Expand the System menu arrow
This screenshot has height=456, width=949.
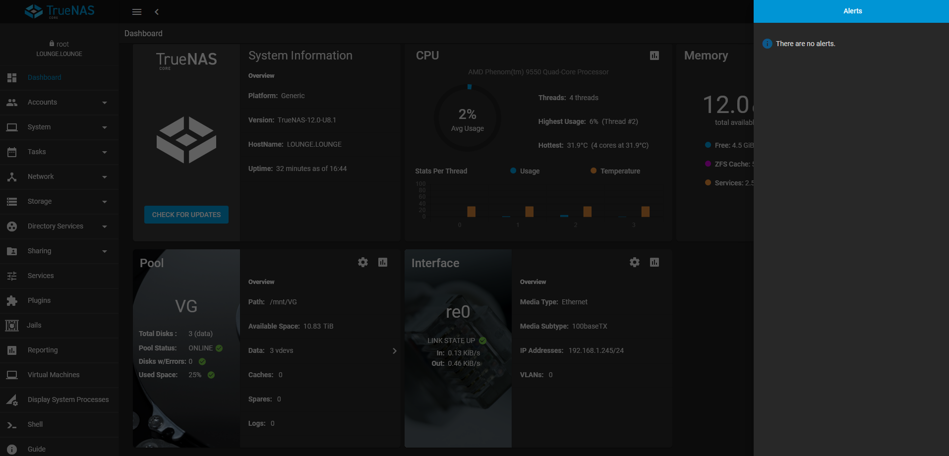click(x=105, y=127)
